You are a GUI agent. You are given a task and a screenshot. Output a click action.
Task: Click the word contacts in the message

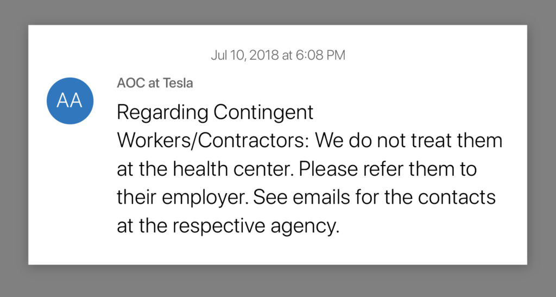point(457,198)
